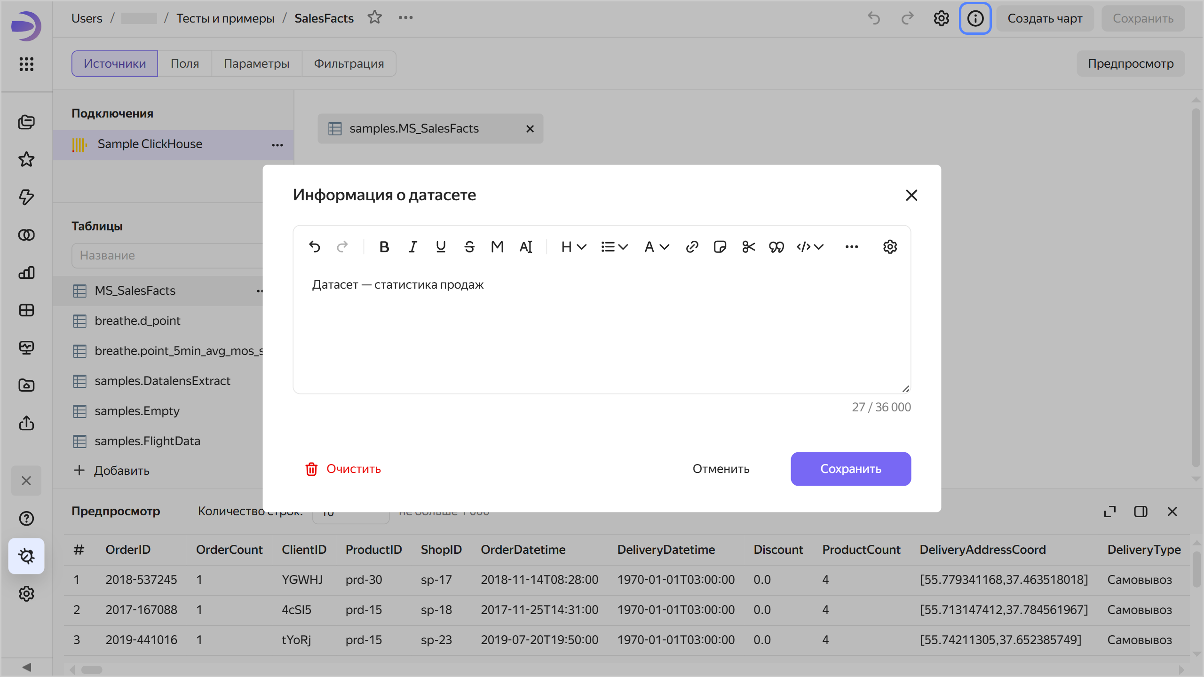Undo last edit in description editor
Screen dimensions: 1204x677
[314, 247]
